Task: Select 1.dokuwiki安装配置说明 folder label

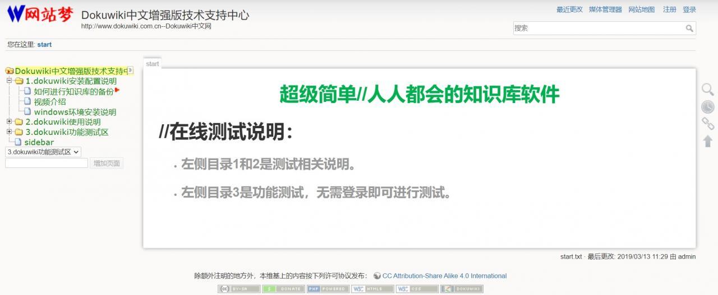Action: point(71,81)
